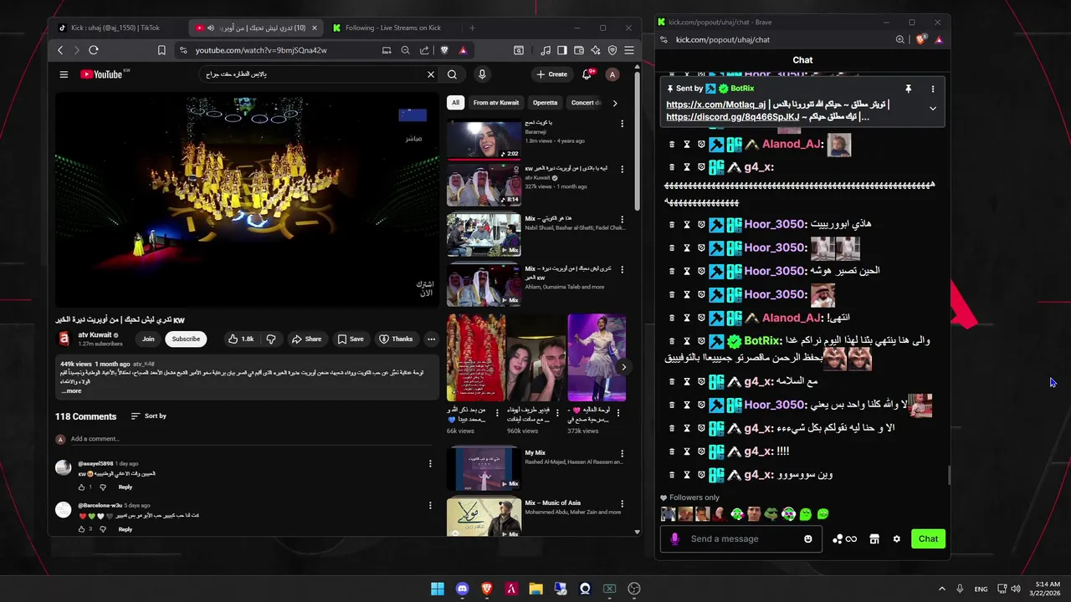Share the page from the address bar
Screen dimensions: 1071x602
click(x=424, y=50)
